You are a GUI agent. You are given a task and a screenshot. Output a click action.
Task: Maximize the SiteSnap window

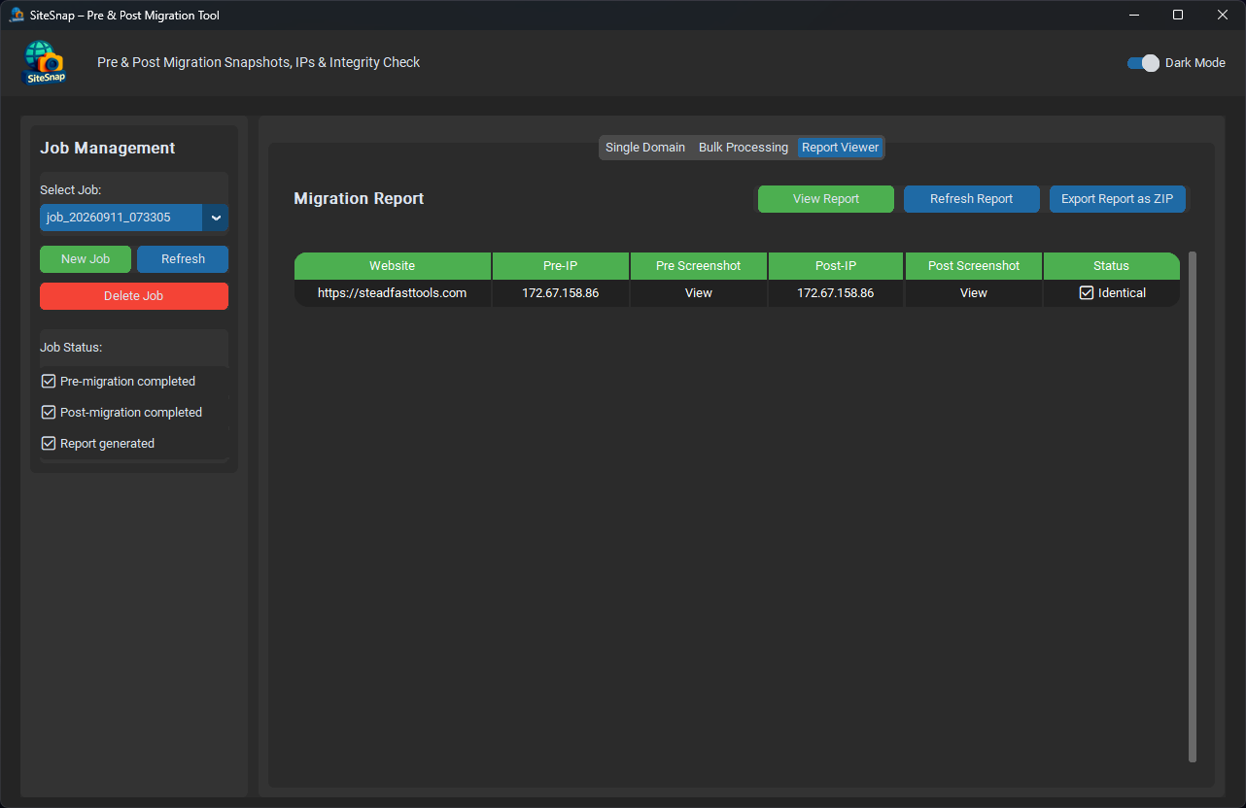(1178, 15)
